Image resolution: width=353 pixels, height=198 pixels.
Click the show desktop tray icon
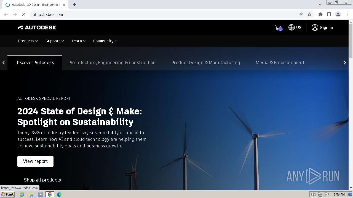349,194
